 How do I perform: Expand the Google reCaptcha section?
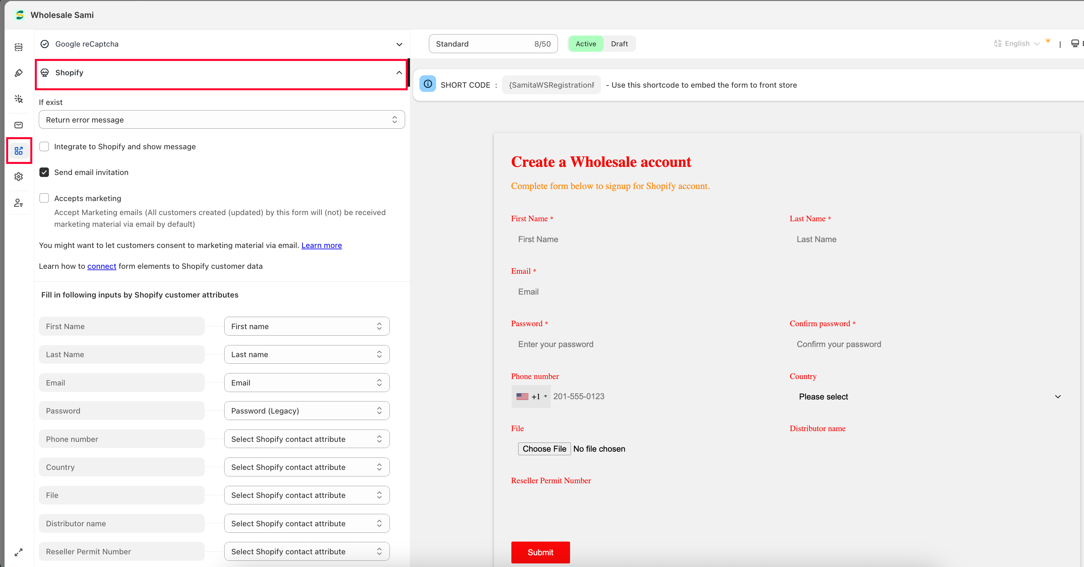221,44
